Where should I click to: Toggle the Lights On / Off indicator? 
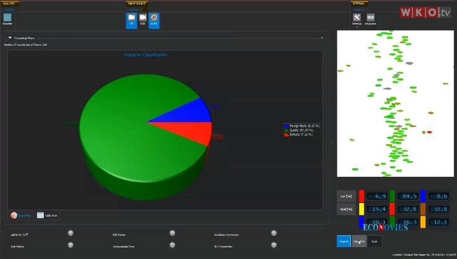[x=71, y=234]
